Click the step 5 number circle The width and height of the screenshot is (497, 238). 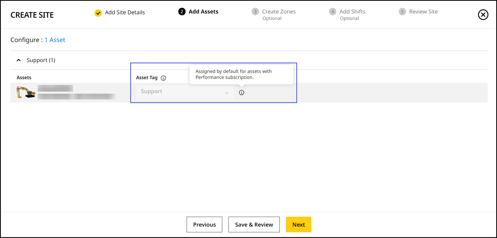pos(402,12)
